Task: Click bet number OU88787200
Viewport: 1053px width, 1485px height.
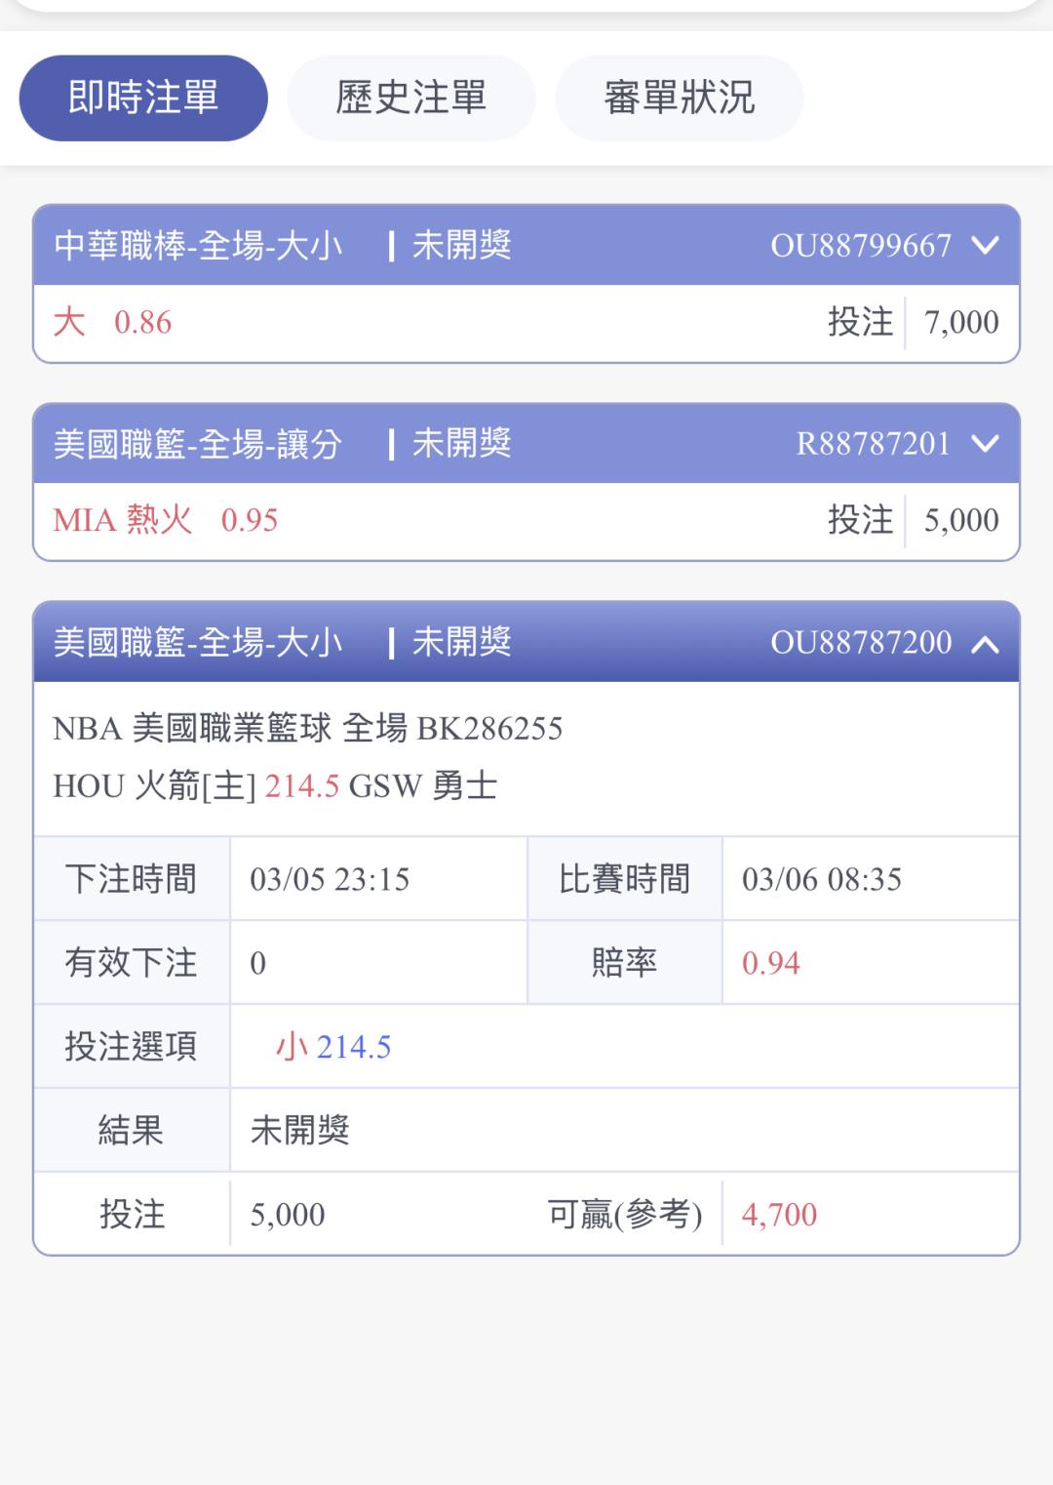Action: (861, 642)
